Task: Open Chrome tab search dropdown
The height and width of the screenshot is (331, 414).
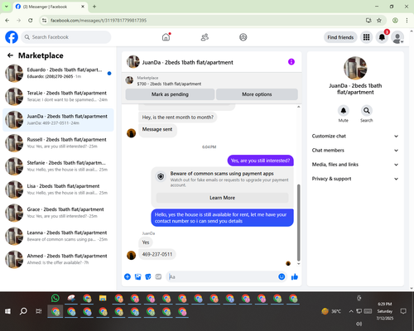Action: coord(7,7)
